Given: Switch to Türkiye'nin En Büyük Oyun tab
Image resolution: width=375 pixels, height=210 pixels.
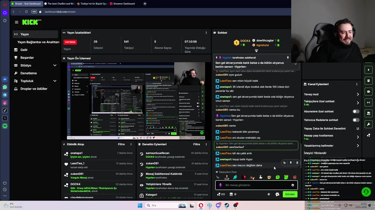Looking at the screenshot, I should (92, 4).
